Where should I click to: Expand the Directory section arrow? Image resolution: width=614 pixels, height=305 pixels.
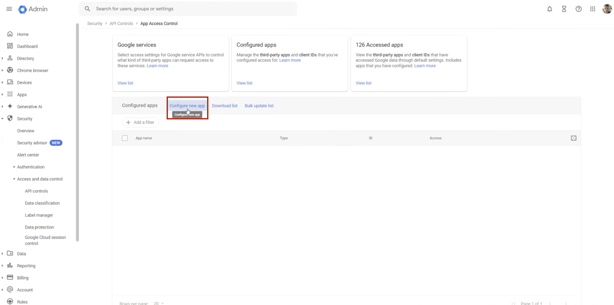point(2,59)
